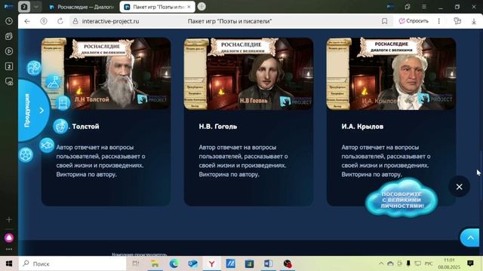The height and width of the screenshot is (271, 483).
Task: Bookmark this page with the address-bar icon
Action: [x=384, y=21]
